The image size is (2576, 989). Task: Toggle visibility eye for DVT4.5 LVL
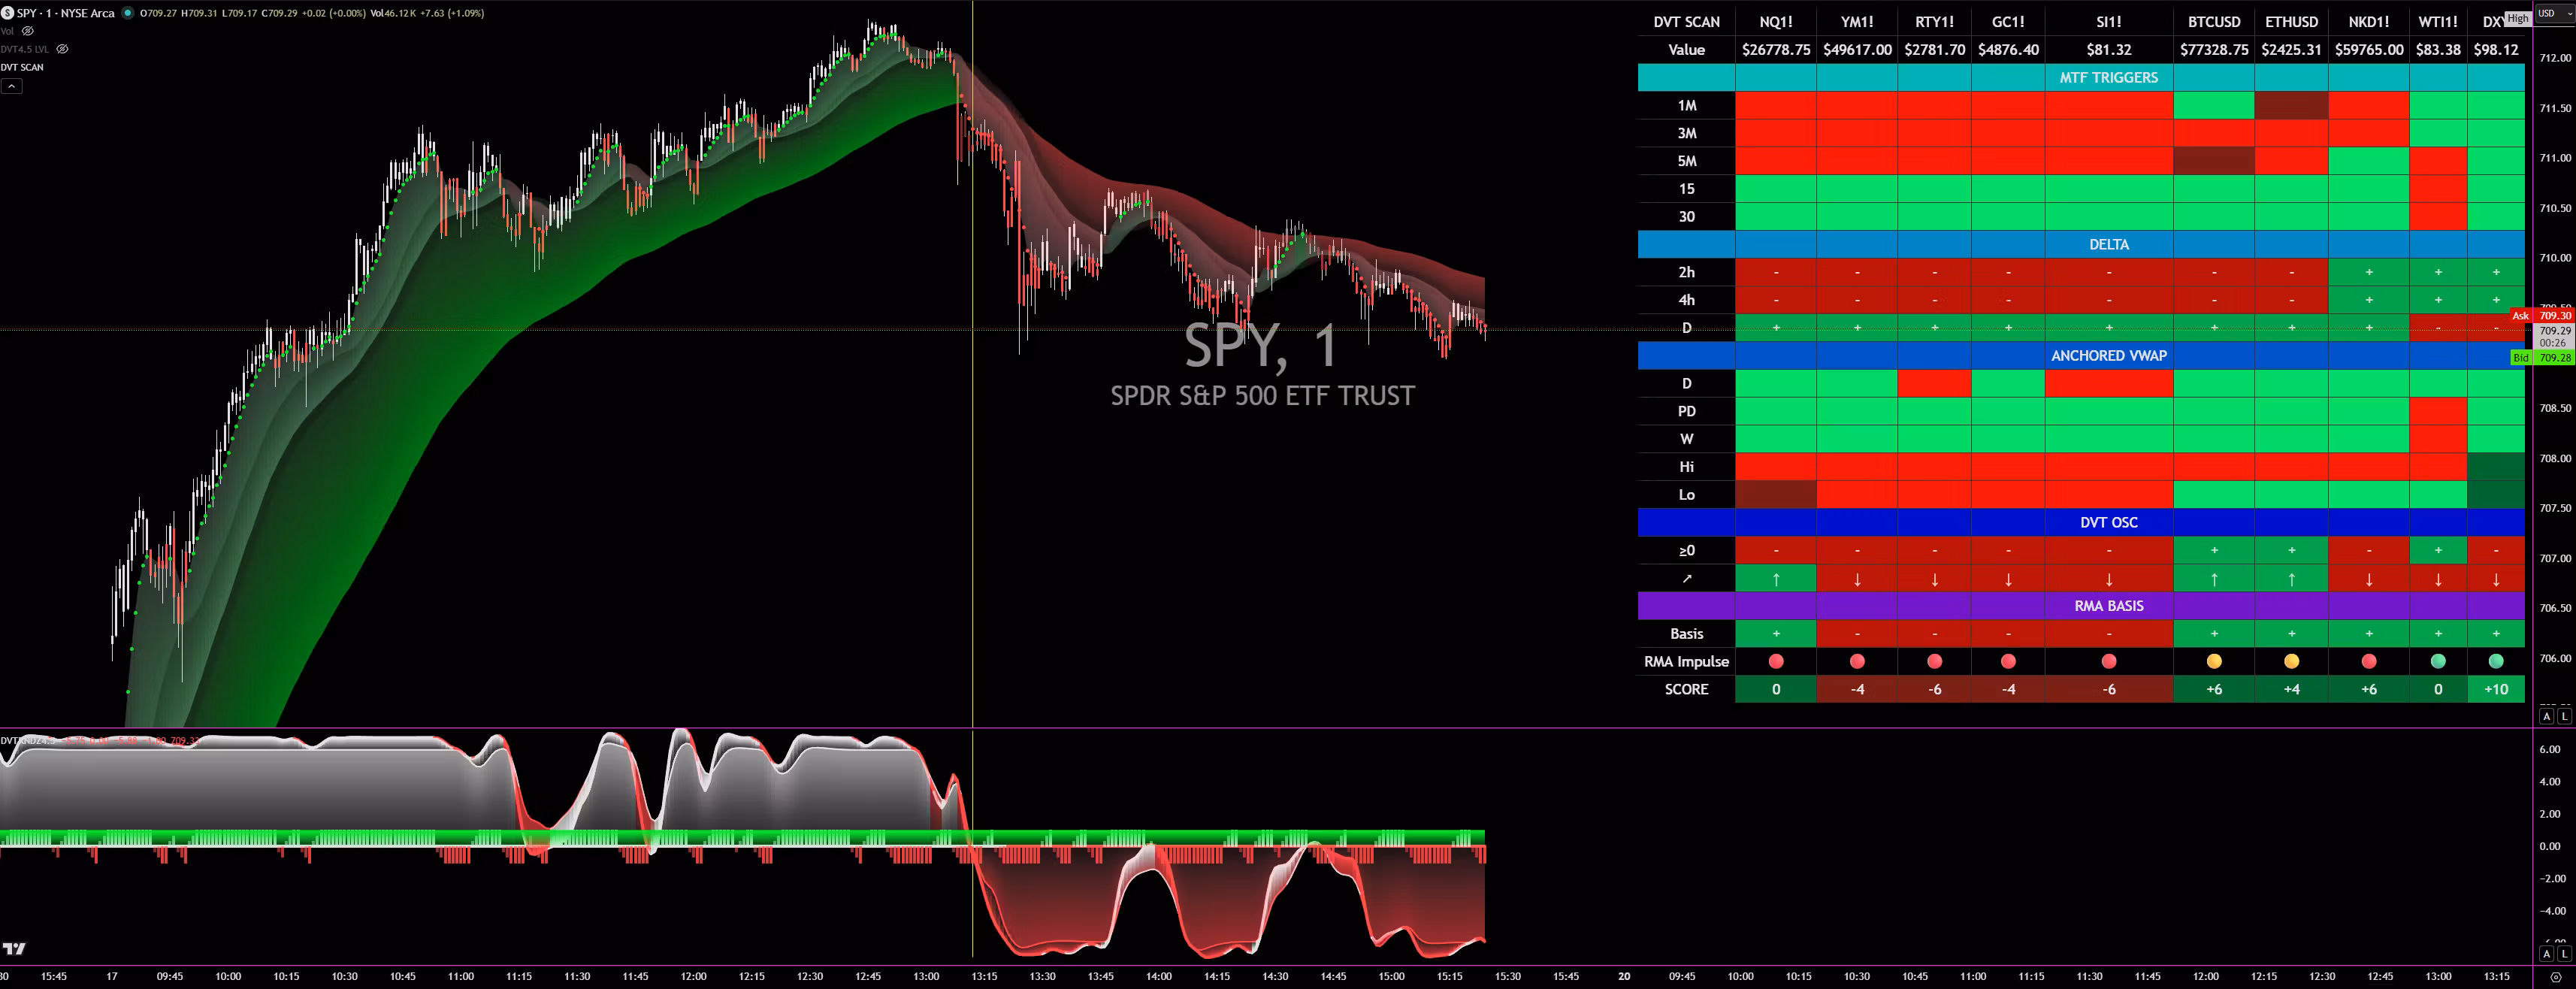pos(62,49)
